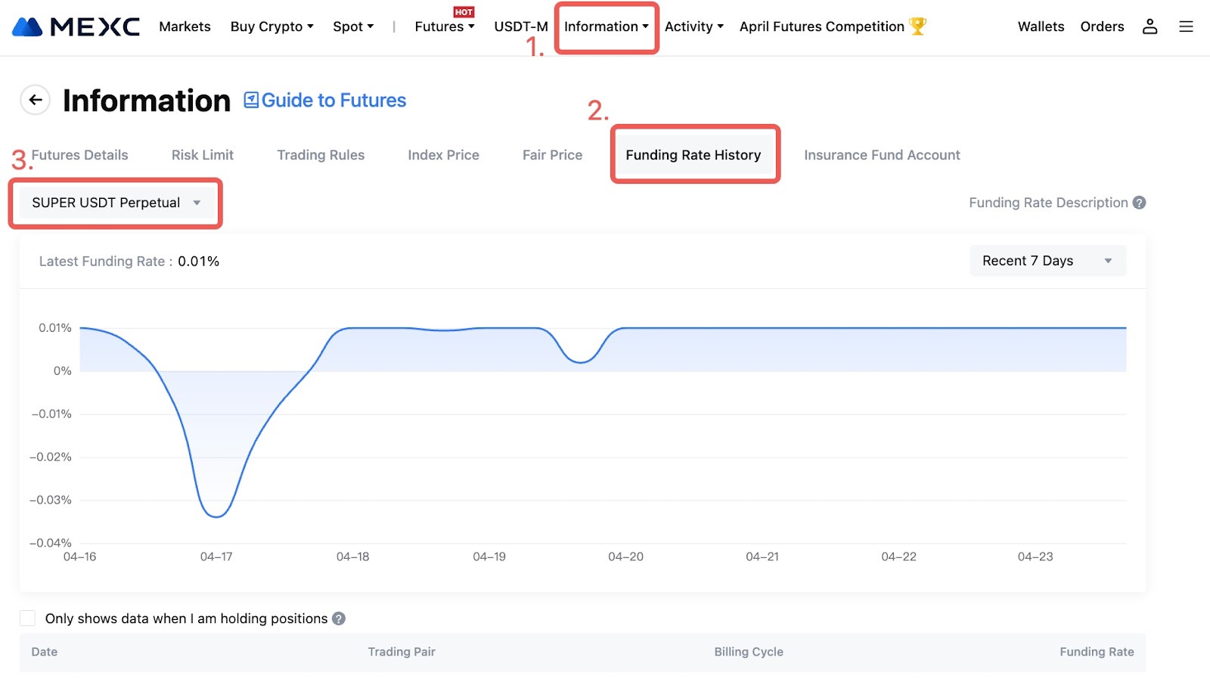This screenshot has height=682, width=1210.
Task: Click the trophy icon for Futures Competition
Action: point(917,26)
